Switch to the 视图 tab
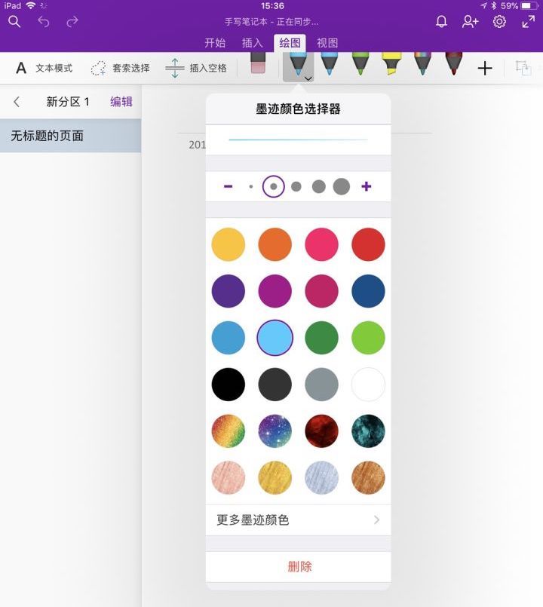 click(x=327, y=42)
